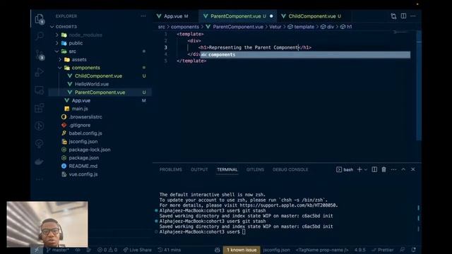Open the PROBLEMS panel tab

pyautogui.click(x=171, y=169)
